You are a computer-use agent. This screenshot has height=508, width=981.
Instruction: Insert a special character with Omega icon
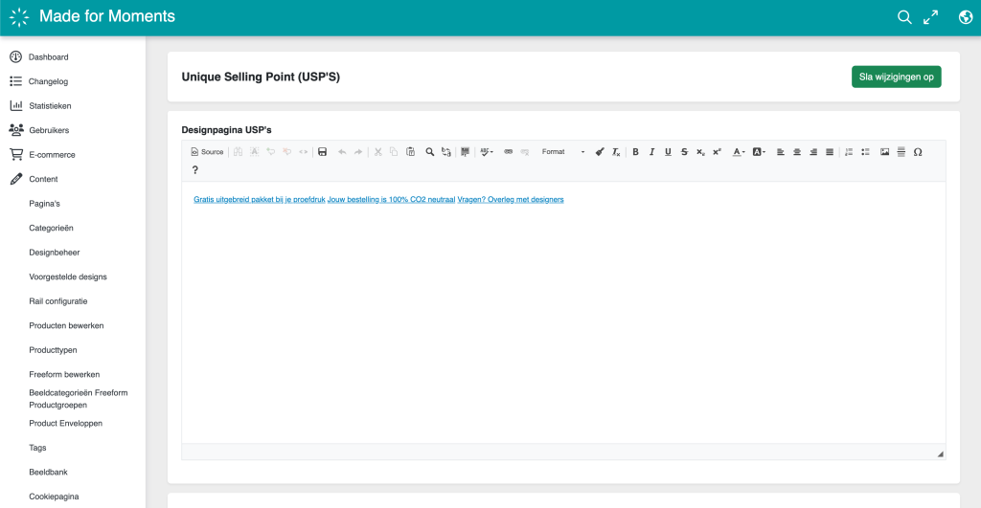918,152
